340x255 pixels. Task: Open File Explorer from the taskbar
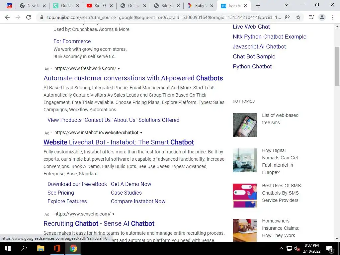41,248
